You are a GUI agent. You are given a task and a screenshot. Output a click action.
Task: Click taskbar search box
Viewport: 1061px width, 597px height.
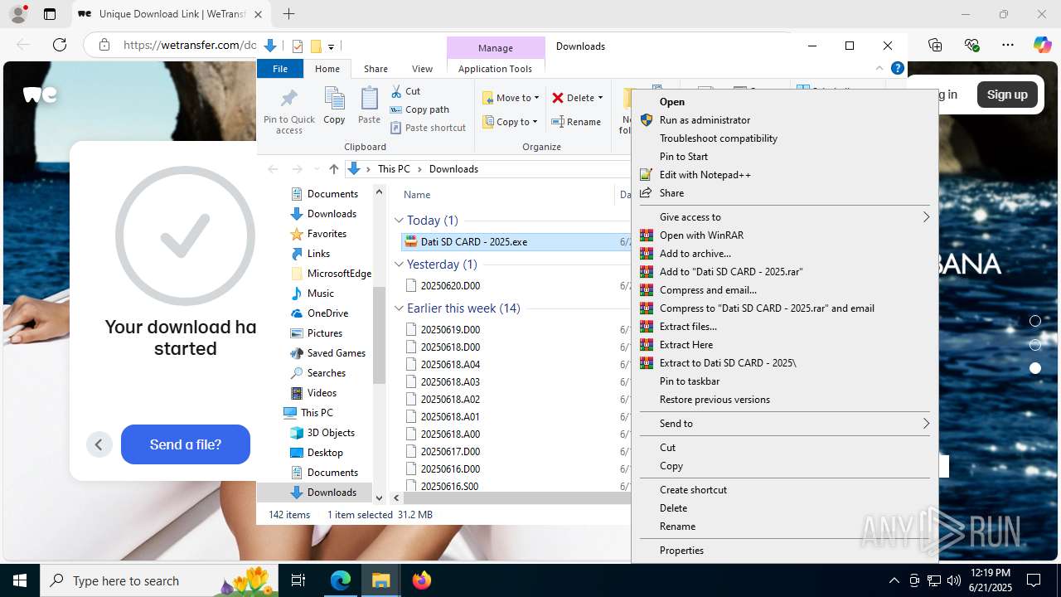[x=157, y=580]
